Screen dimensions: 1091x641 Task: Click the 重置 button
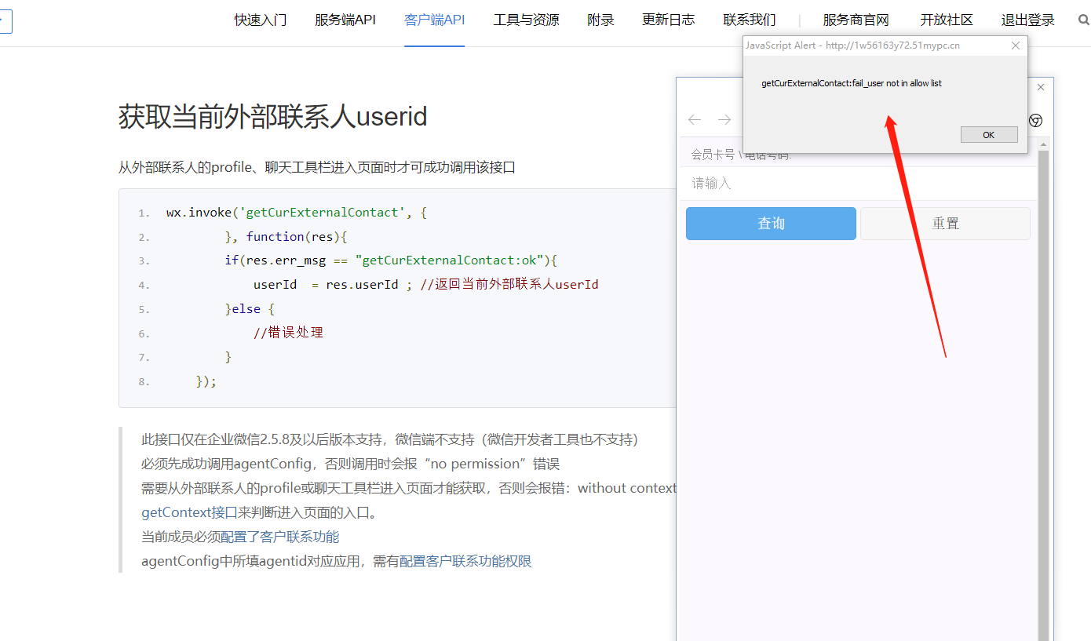point(945,224)
